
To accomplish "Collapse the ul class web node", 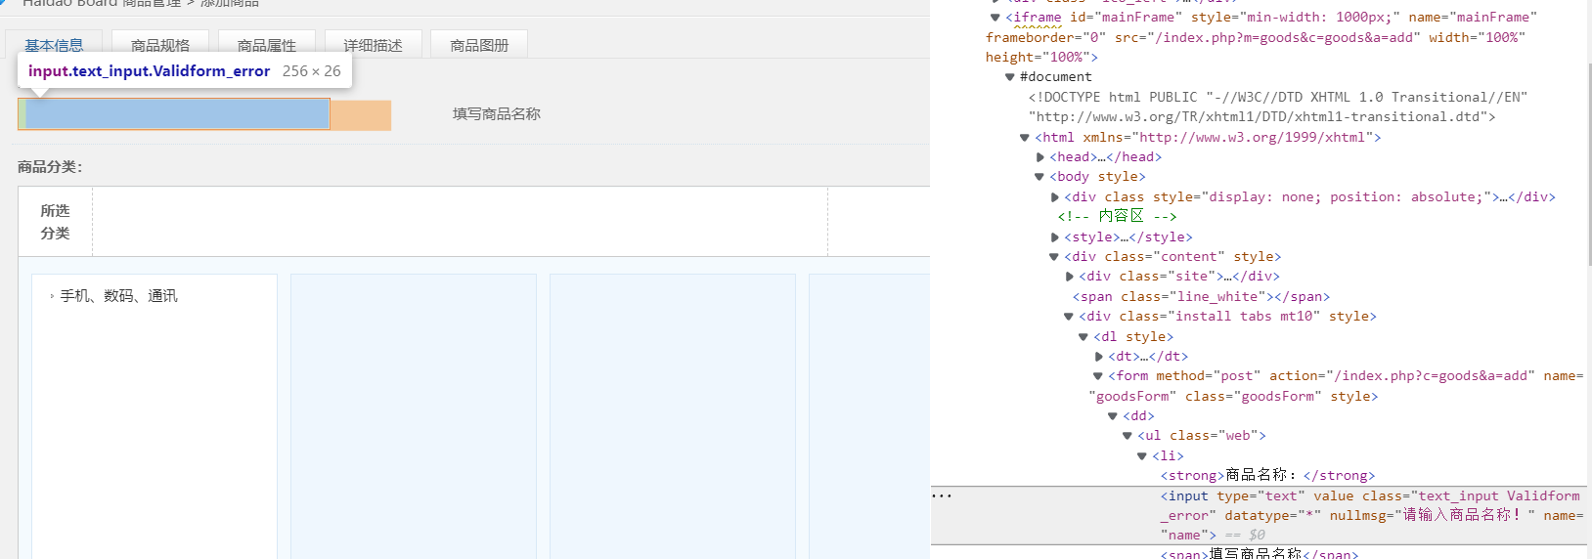I will click(x=1128, y=436).
